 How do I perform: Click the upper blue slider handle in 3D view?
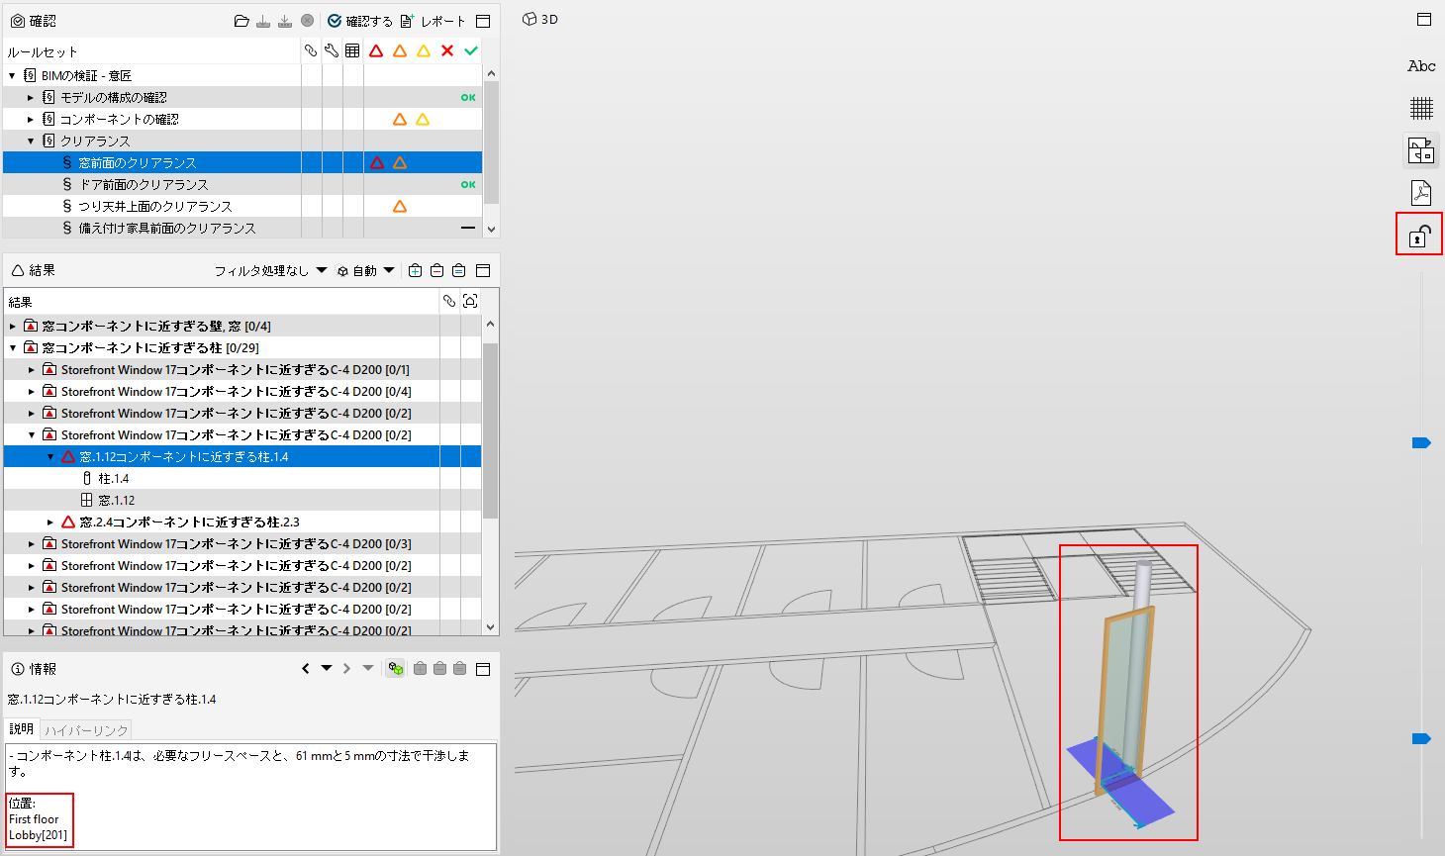(x=1421, y=442)
